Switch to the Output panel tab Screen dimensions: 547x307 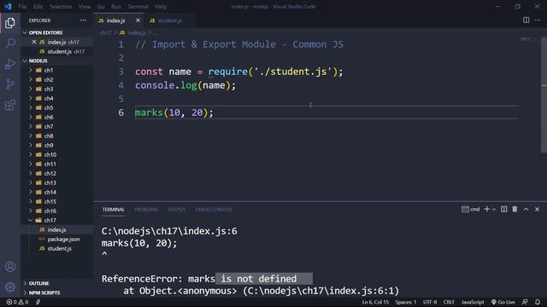[x=176, y=210]
